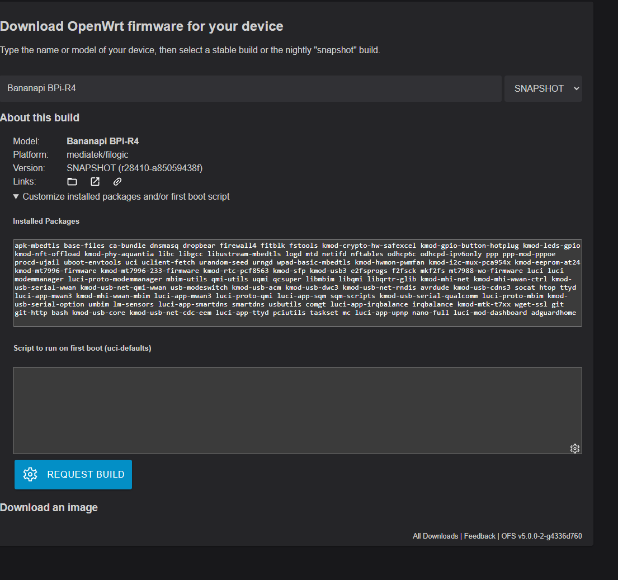Screen dimensions: 618x580
Task: Click the 'SNAPSHOT (r28410-a85059438f)' version text
Action: click(x=134, y=168)
